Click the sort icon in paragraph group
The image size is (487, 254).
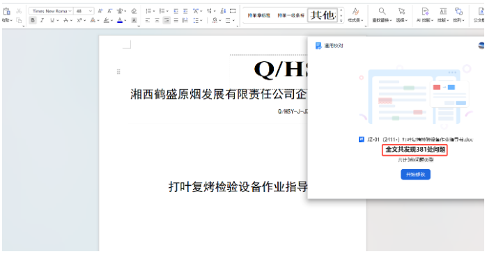tap(223, 11)
